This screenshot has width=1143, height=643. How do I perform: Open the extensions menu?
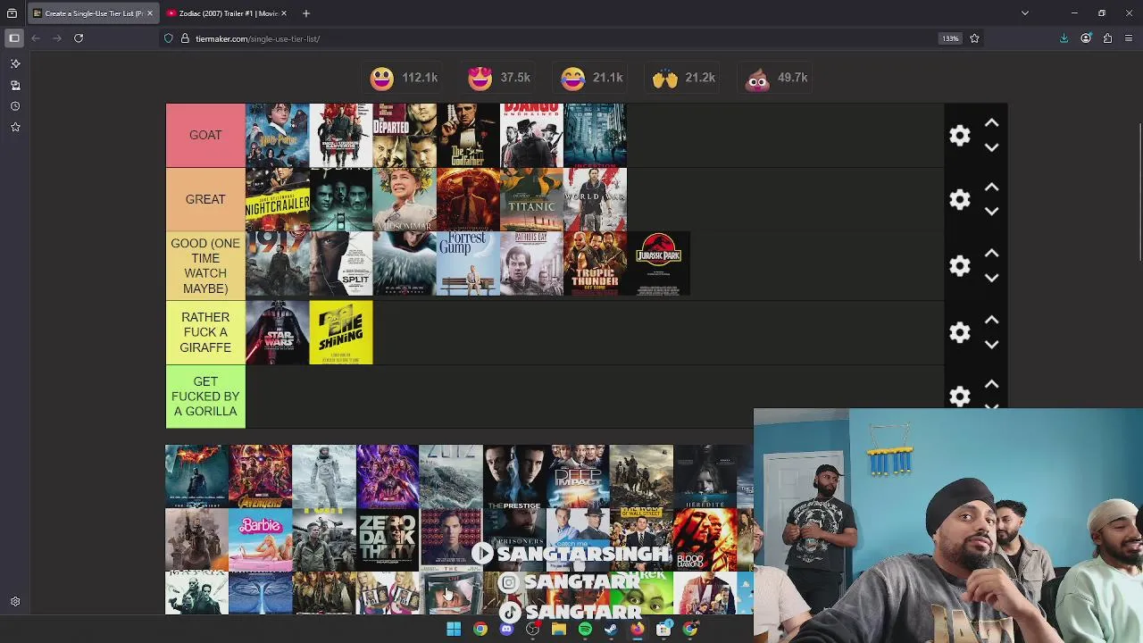(x=1107, y=38)
